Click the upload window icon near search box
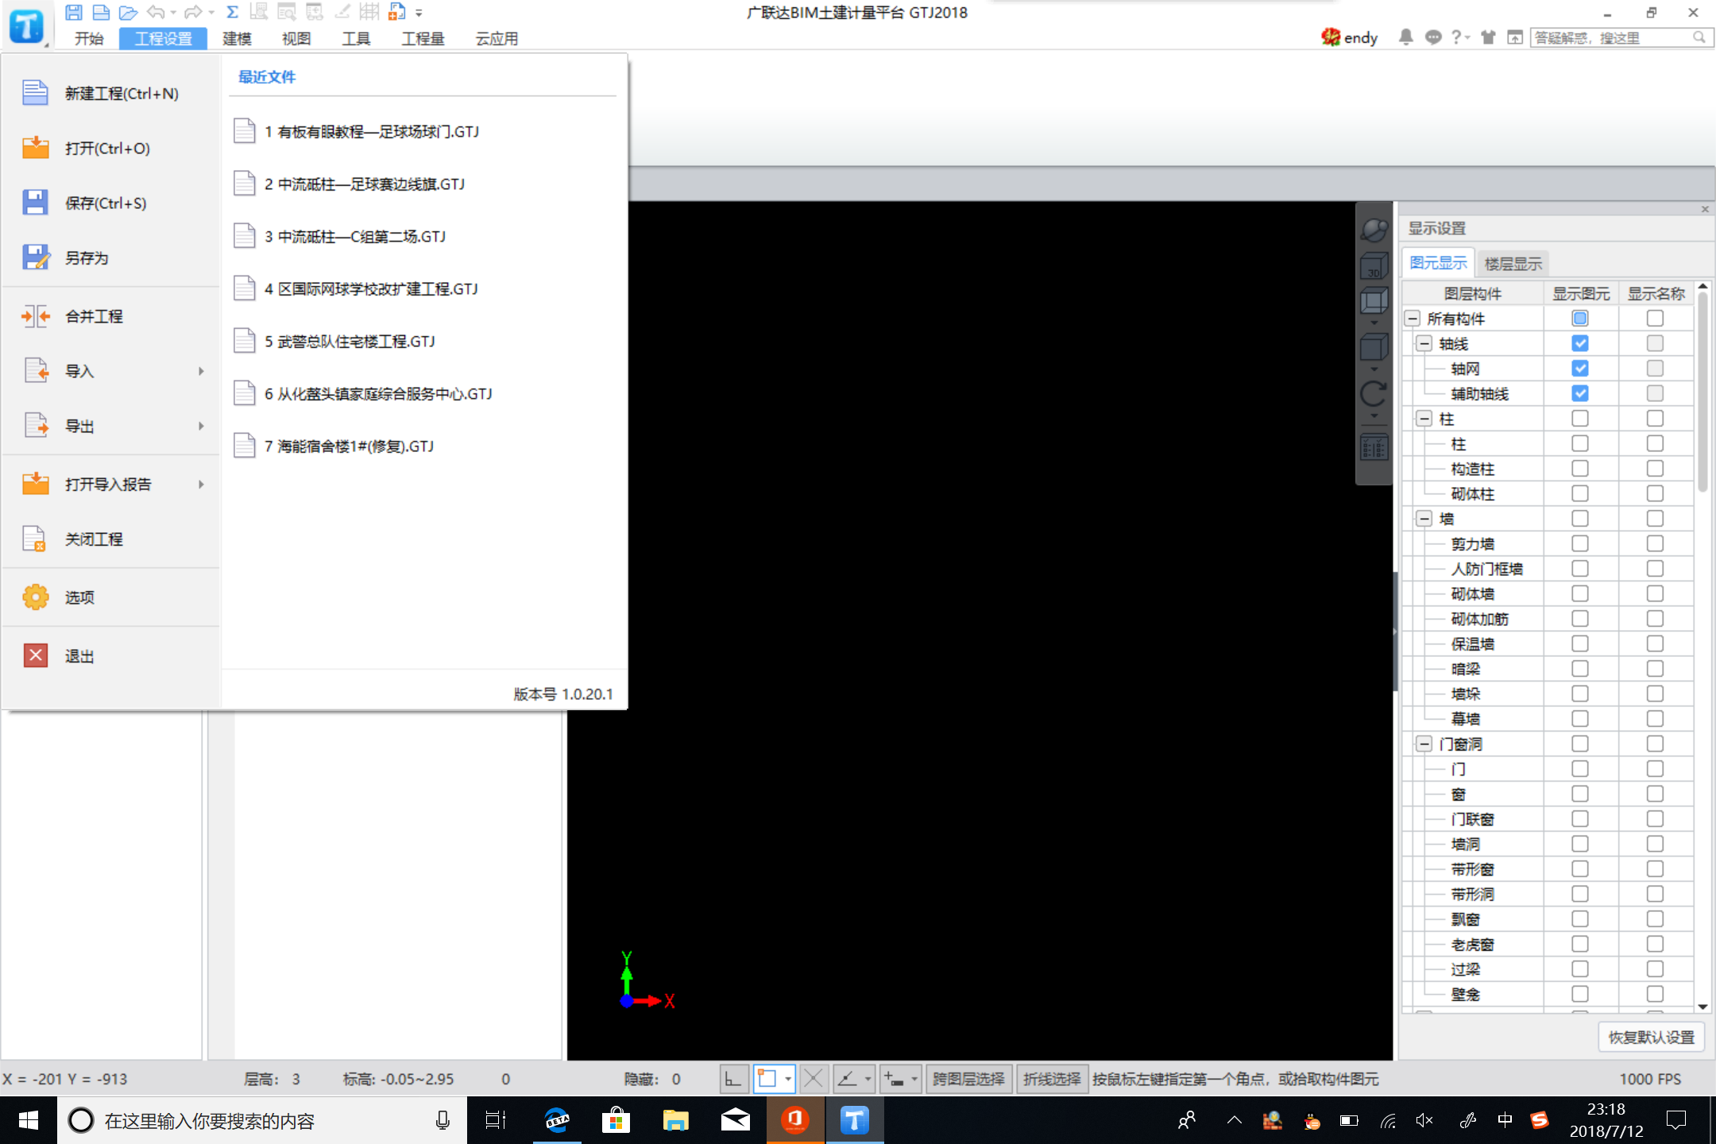This screenshot has width=1716, height=1144. click(1515, 37)
